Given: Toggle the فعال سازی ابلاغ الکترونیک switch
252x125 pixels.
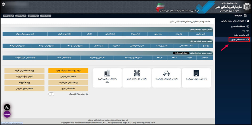Looking at the screenshot, I should pos(51,94).
